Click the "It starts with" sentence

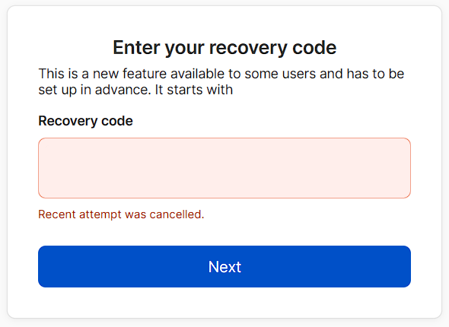(193, 90)
